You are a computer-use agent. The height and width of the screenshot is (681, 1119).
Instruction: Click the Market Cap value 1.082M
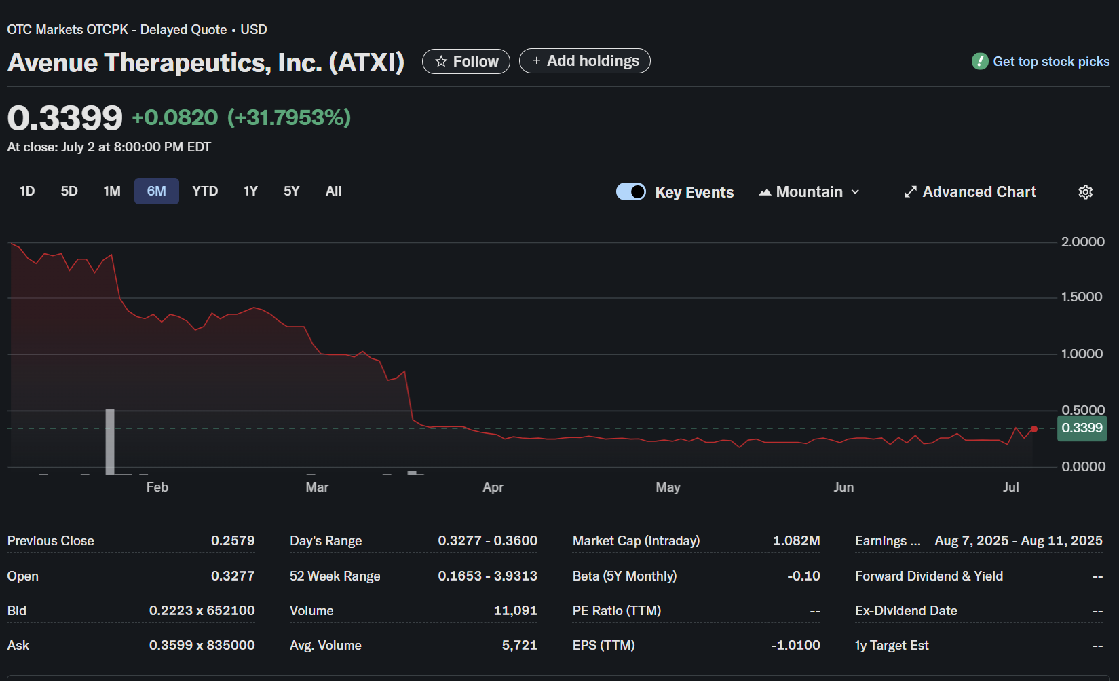pos(797,541)
